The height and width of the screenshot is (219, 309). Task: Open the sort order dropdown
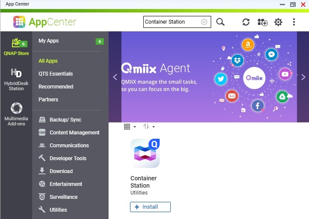pyautogui.click(x=148, y=127)
